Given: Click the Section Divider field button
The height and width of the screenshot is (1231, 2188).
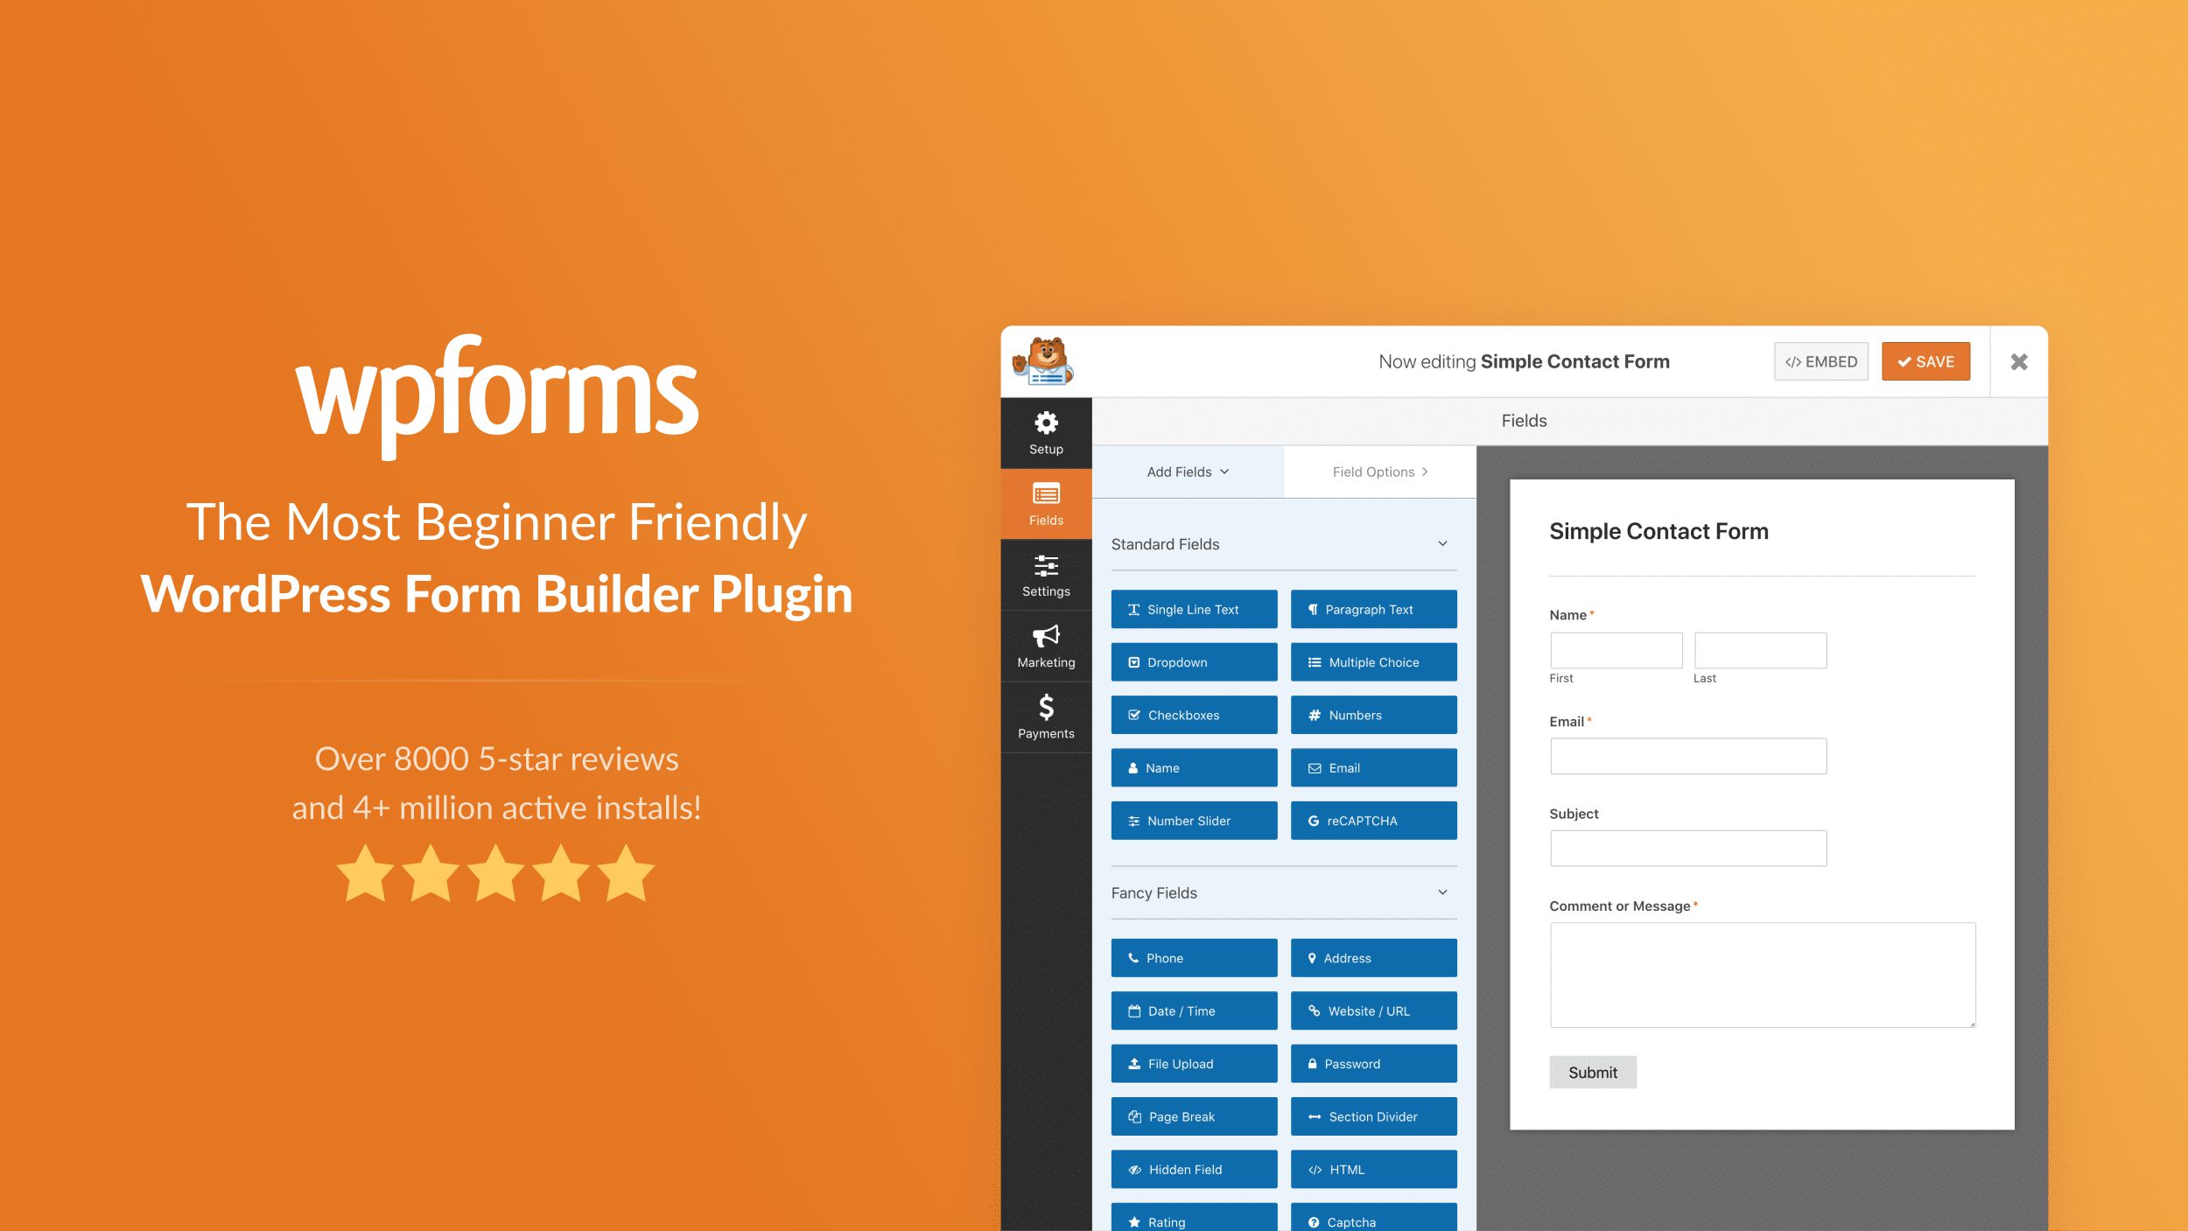Looking at the screenshot, I should (x=1372, y=1116).
